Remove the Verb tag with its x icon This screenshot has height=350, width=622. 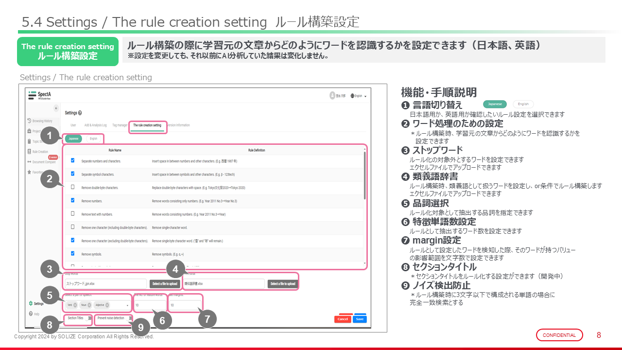75,305
